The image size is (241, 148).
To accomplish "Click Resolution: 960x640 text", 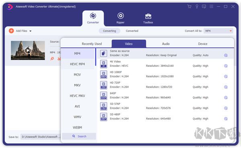I will [158, 98].
